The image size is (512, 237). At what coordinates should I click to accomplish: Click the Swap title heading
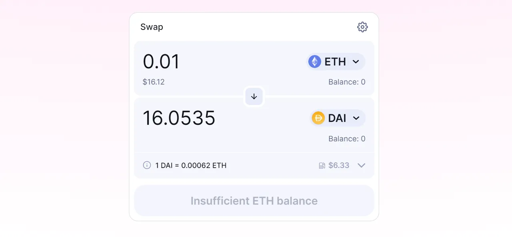coord(152,27)
